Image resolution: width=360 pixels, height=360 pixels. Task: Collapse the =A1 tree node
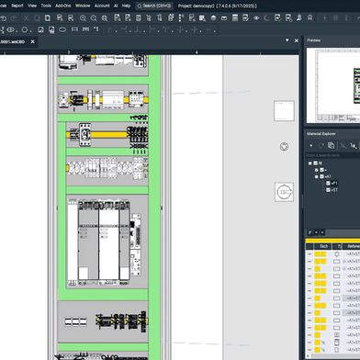317,176
